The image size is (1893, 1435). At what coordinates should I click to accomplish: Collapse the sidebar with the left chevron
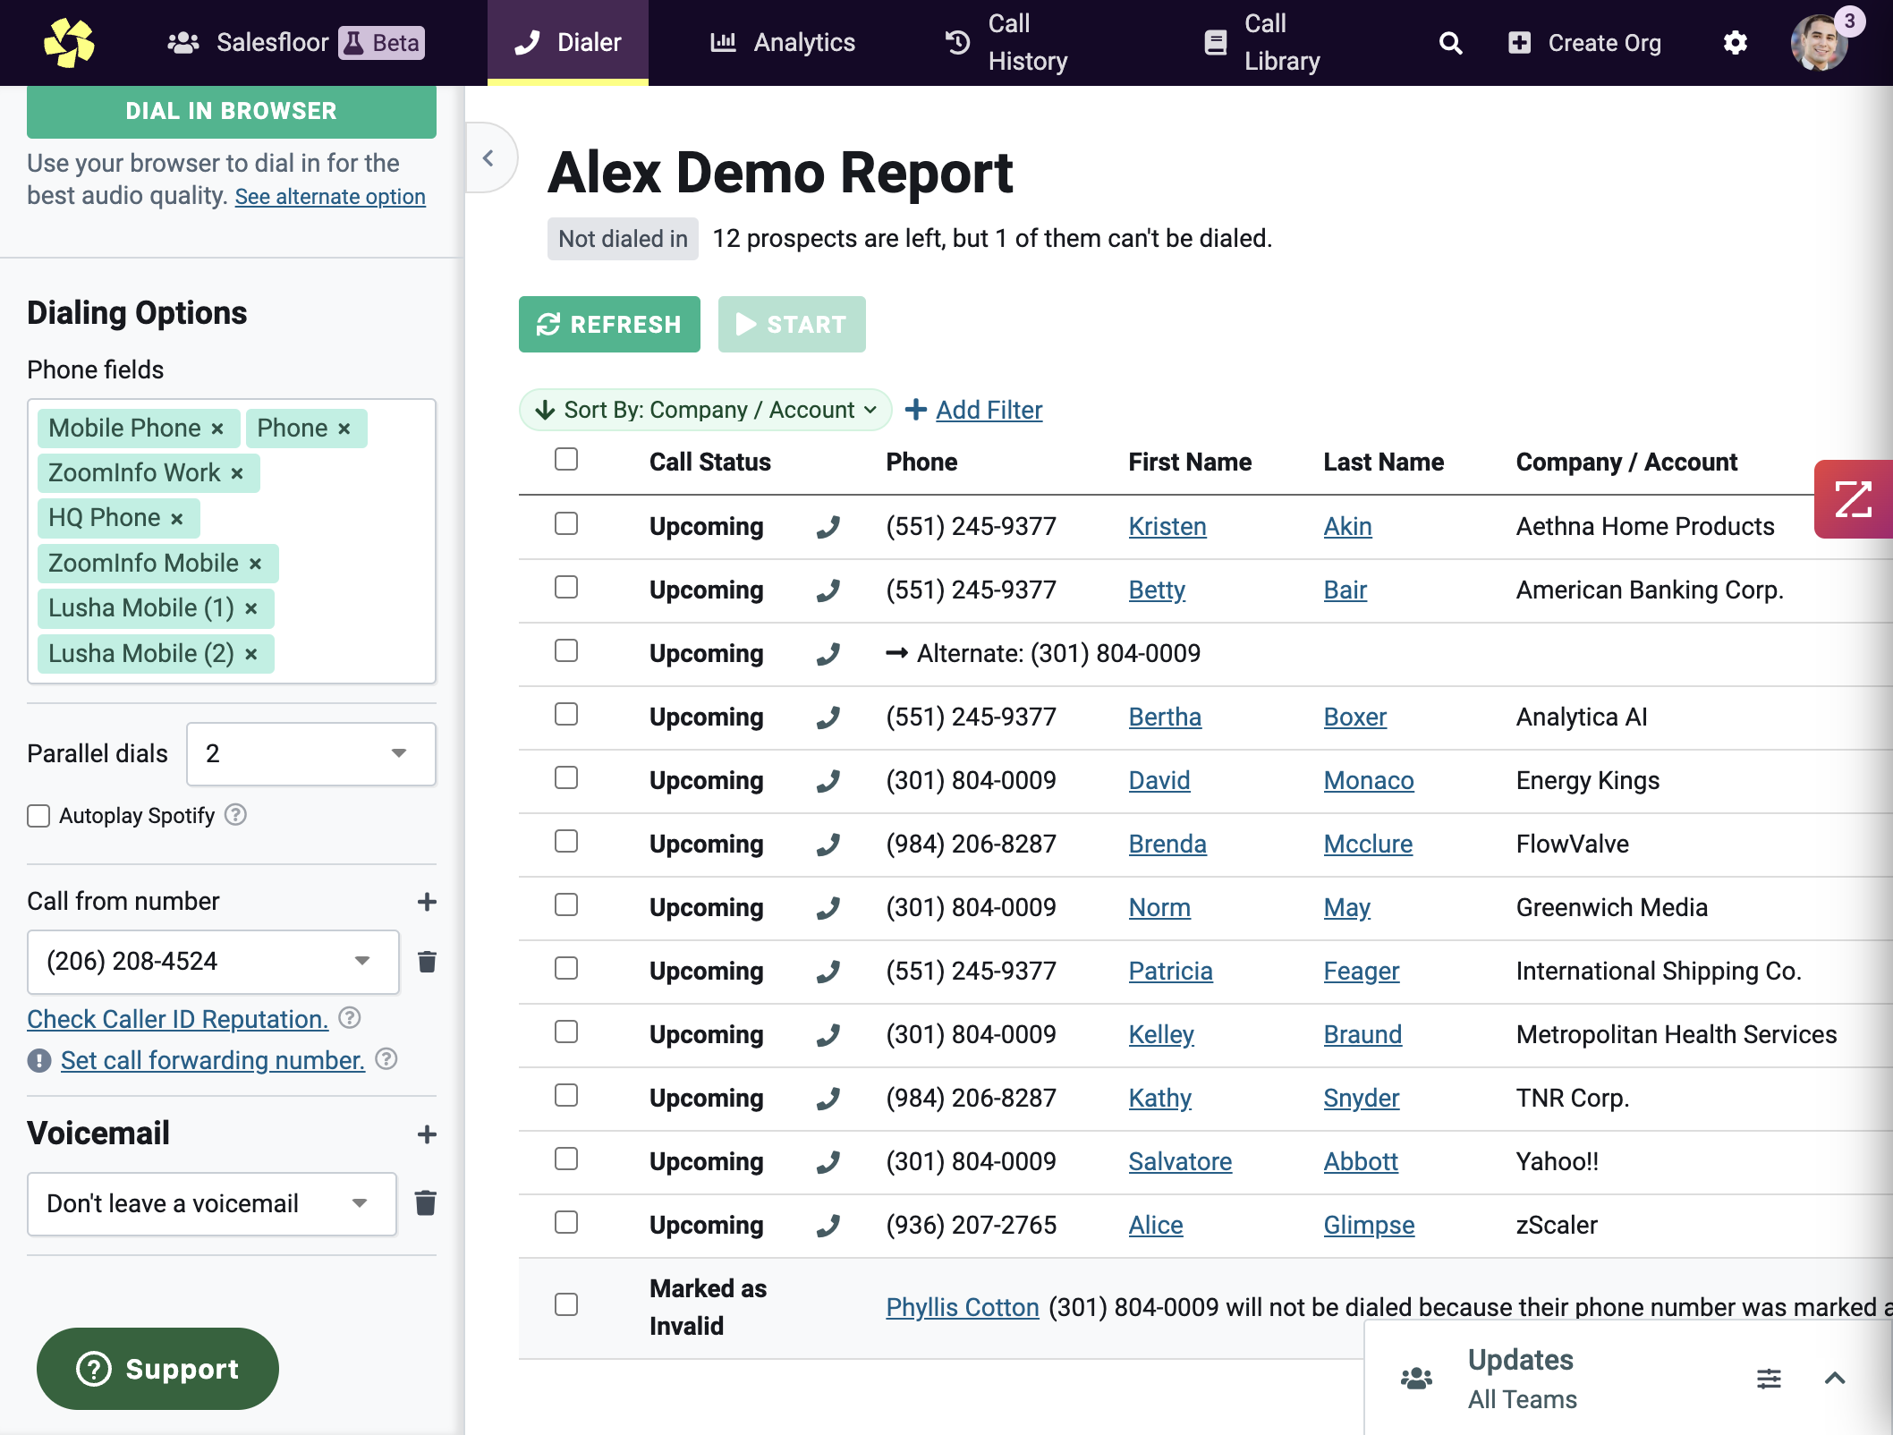(x=488, y=158)
